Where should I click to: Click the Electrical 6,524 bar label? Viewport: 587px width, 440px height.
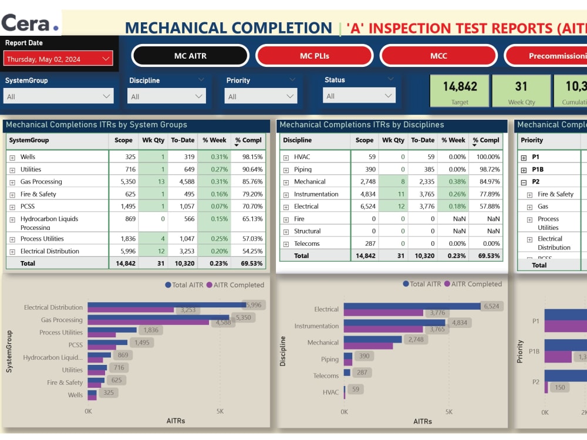[x=491, y=306]
